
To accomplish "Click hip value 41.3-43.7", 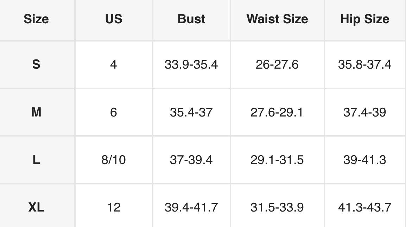I will [x=365, y=207].
